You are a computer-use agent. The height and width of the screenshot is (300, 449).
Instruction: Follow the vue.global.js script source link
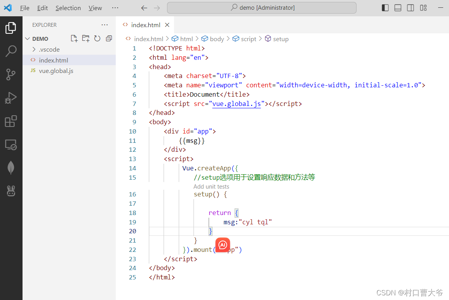237,104
